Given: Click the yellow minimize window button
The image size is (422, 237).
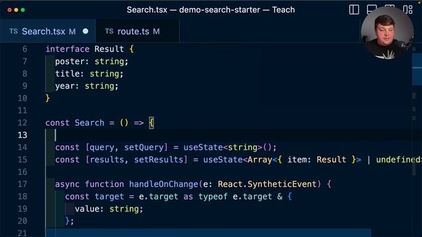Looking at the screenshot, I should [16, 10].
